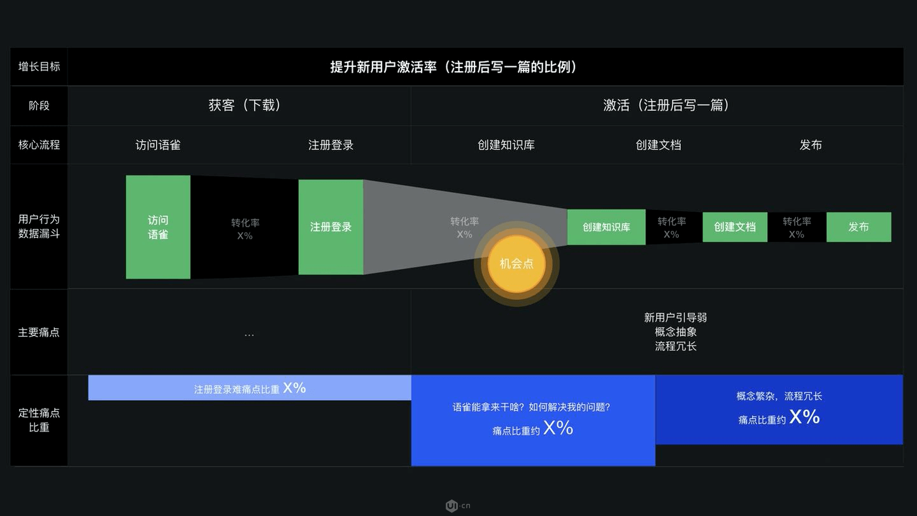The height and width of the screenshot is (516, 917).
Task: Click the 概念抽象 pain point
Action: pos(676,332)
